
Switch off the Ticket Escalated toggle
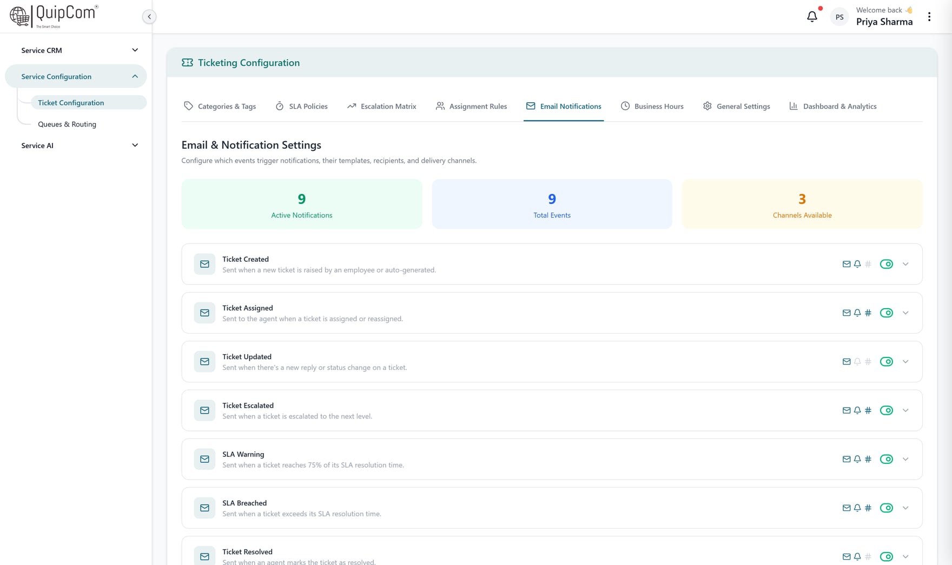[x=887, y=410]
